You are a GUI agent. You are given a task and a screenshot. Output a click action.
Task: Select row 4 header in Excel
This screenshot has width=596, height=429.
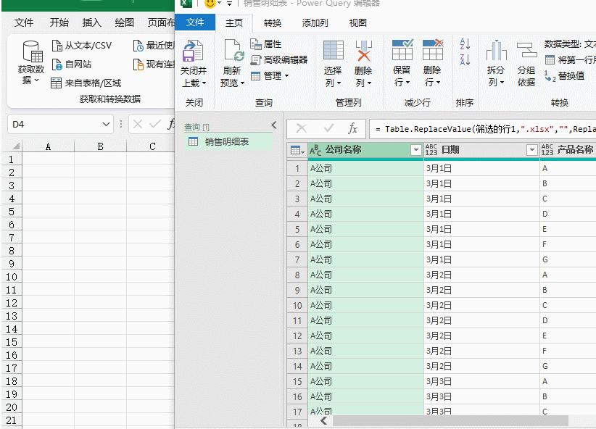(12, 199)
